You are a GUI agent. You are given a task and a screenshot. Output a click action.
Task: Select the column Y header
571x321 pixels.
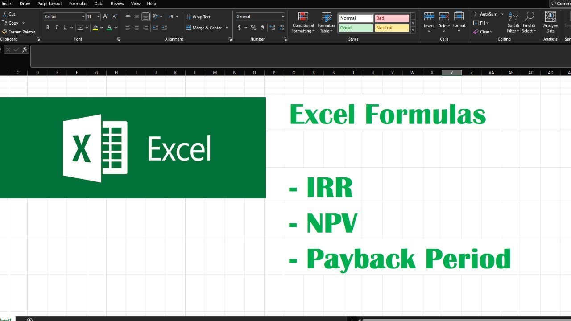[x=451, y=73]
